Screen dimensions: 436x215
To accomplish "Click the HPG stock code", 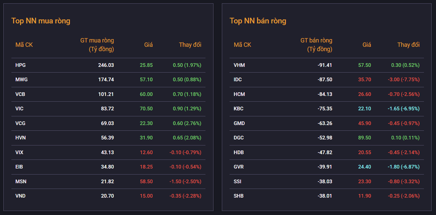I will click(x=20, y=65).
